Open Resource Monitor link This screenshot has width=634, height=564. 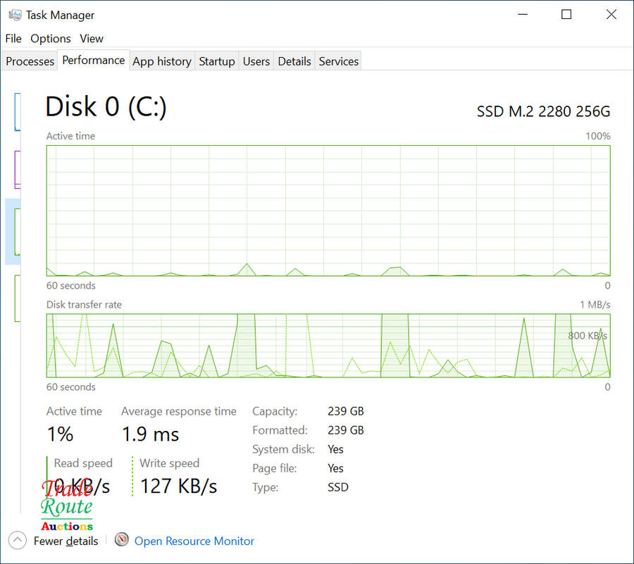[194, 541]
